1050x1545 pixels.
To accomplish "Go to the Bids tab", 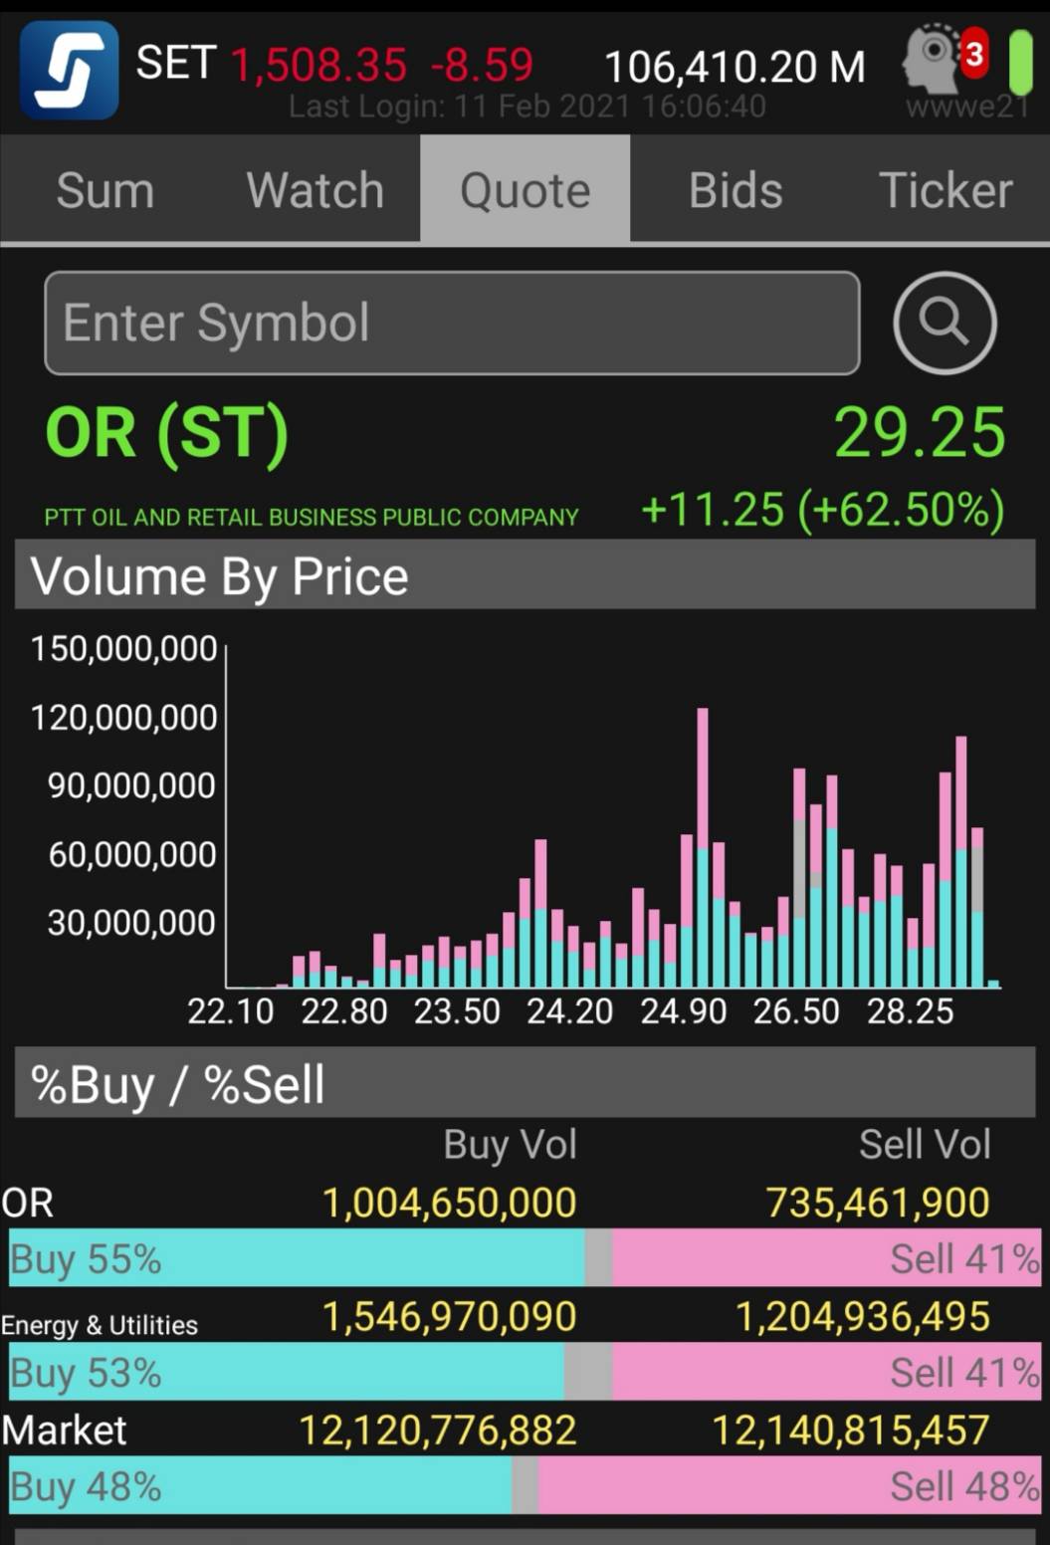I will click(x=735, y=190).
